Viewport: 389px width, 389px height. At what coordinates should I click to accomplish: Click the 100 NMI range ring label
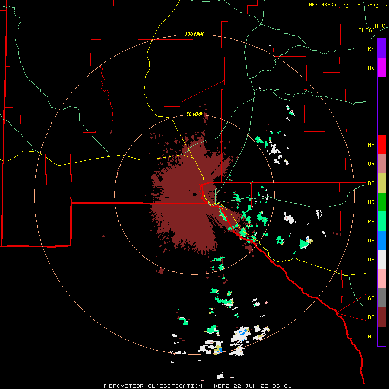(194, 34)
